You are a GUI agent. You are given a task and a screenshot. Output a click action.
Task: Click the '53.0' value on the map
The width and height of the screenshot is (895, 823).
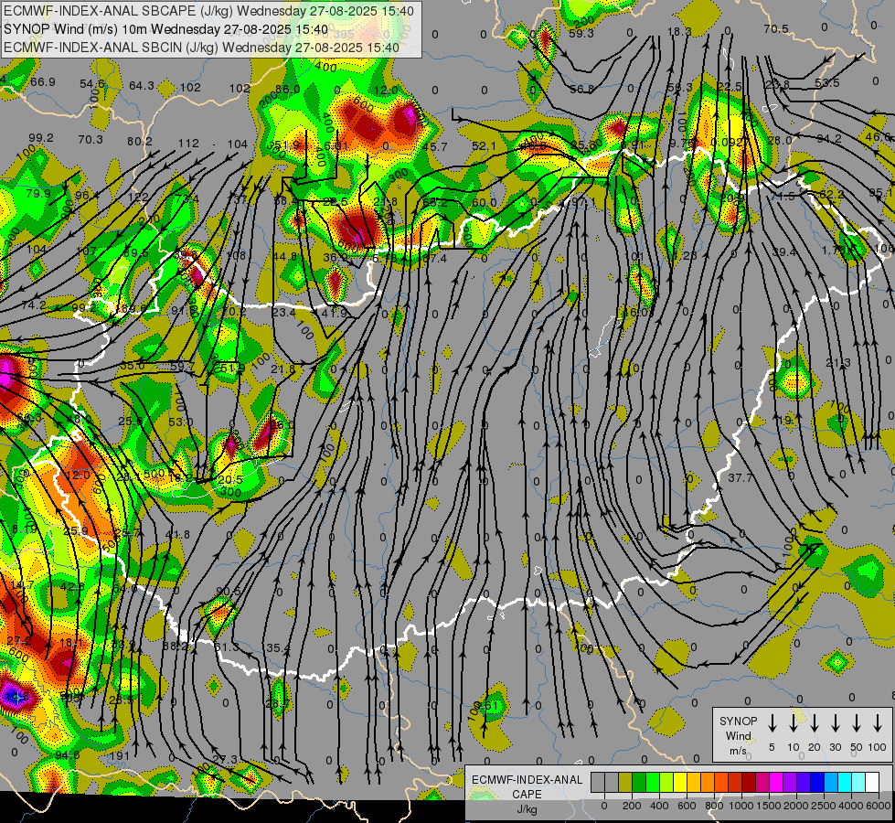pos(180,422)
